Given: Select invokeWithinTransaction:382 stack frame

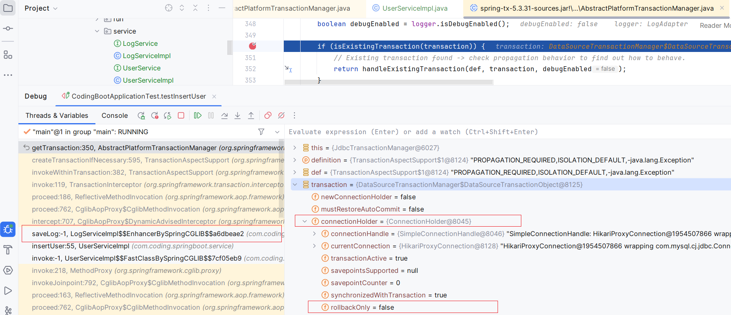Looking at the screenshot, I should point(152,172).
